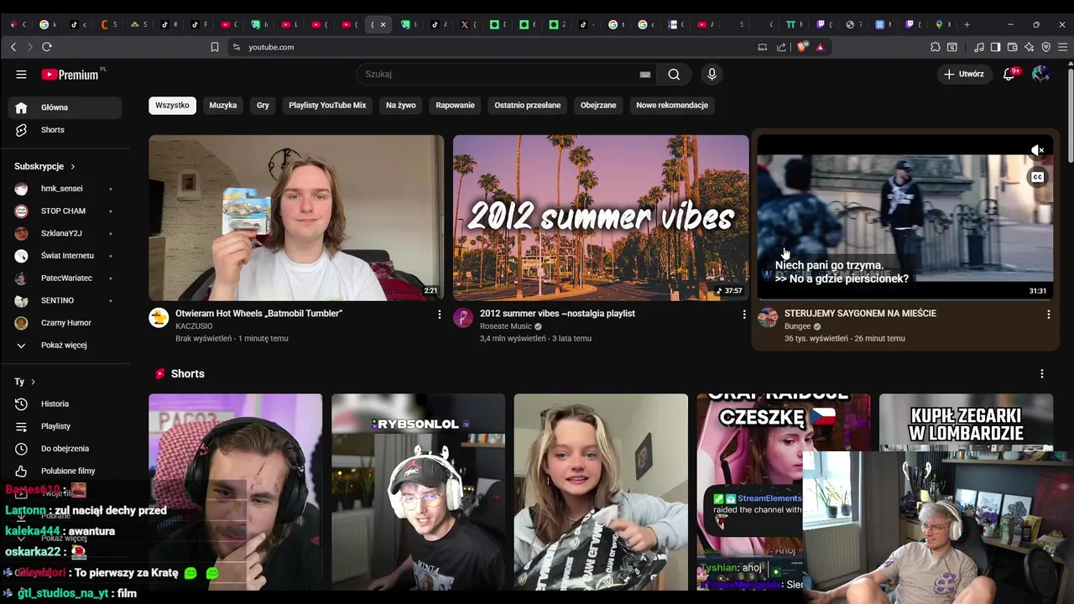Open Brave Wallet icon
This screenshot has height=604, width=1074.
click(1012, 47)
